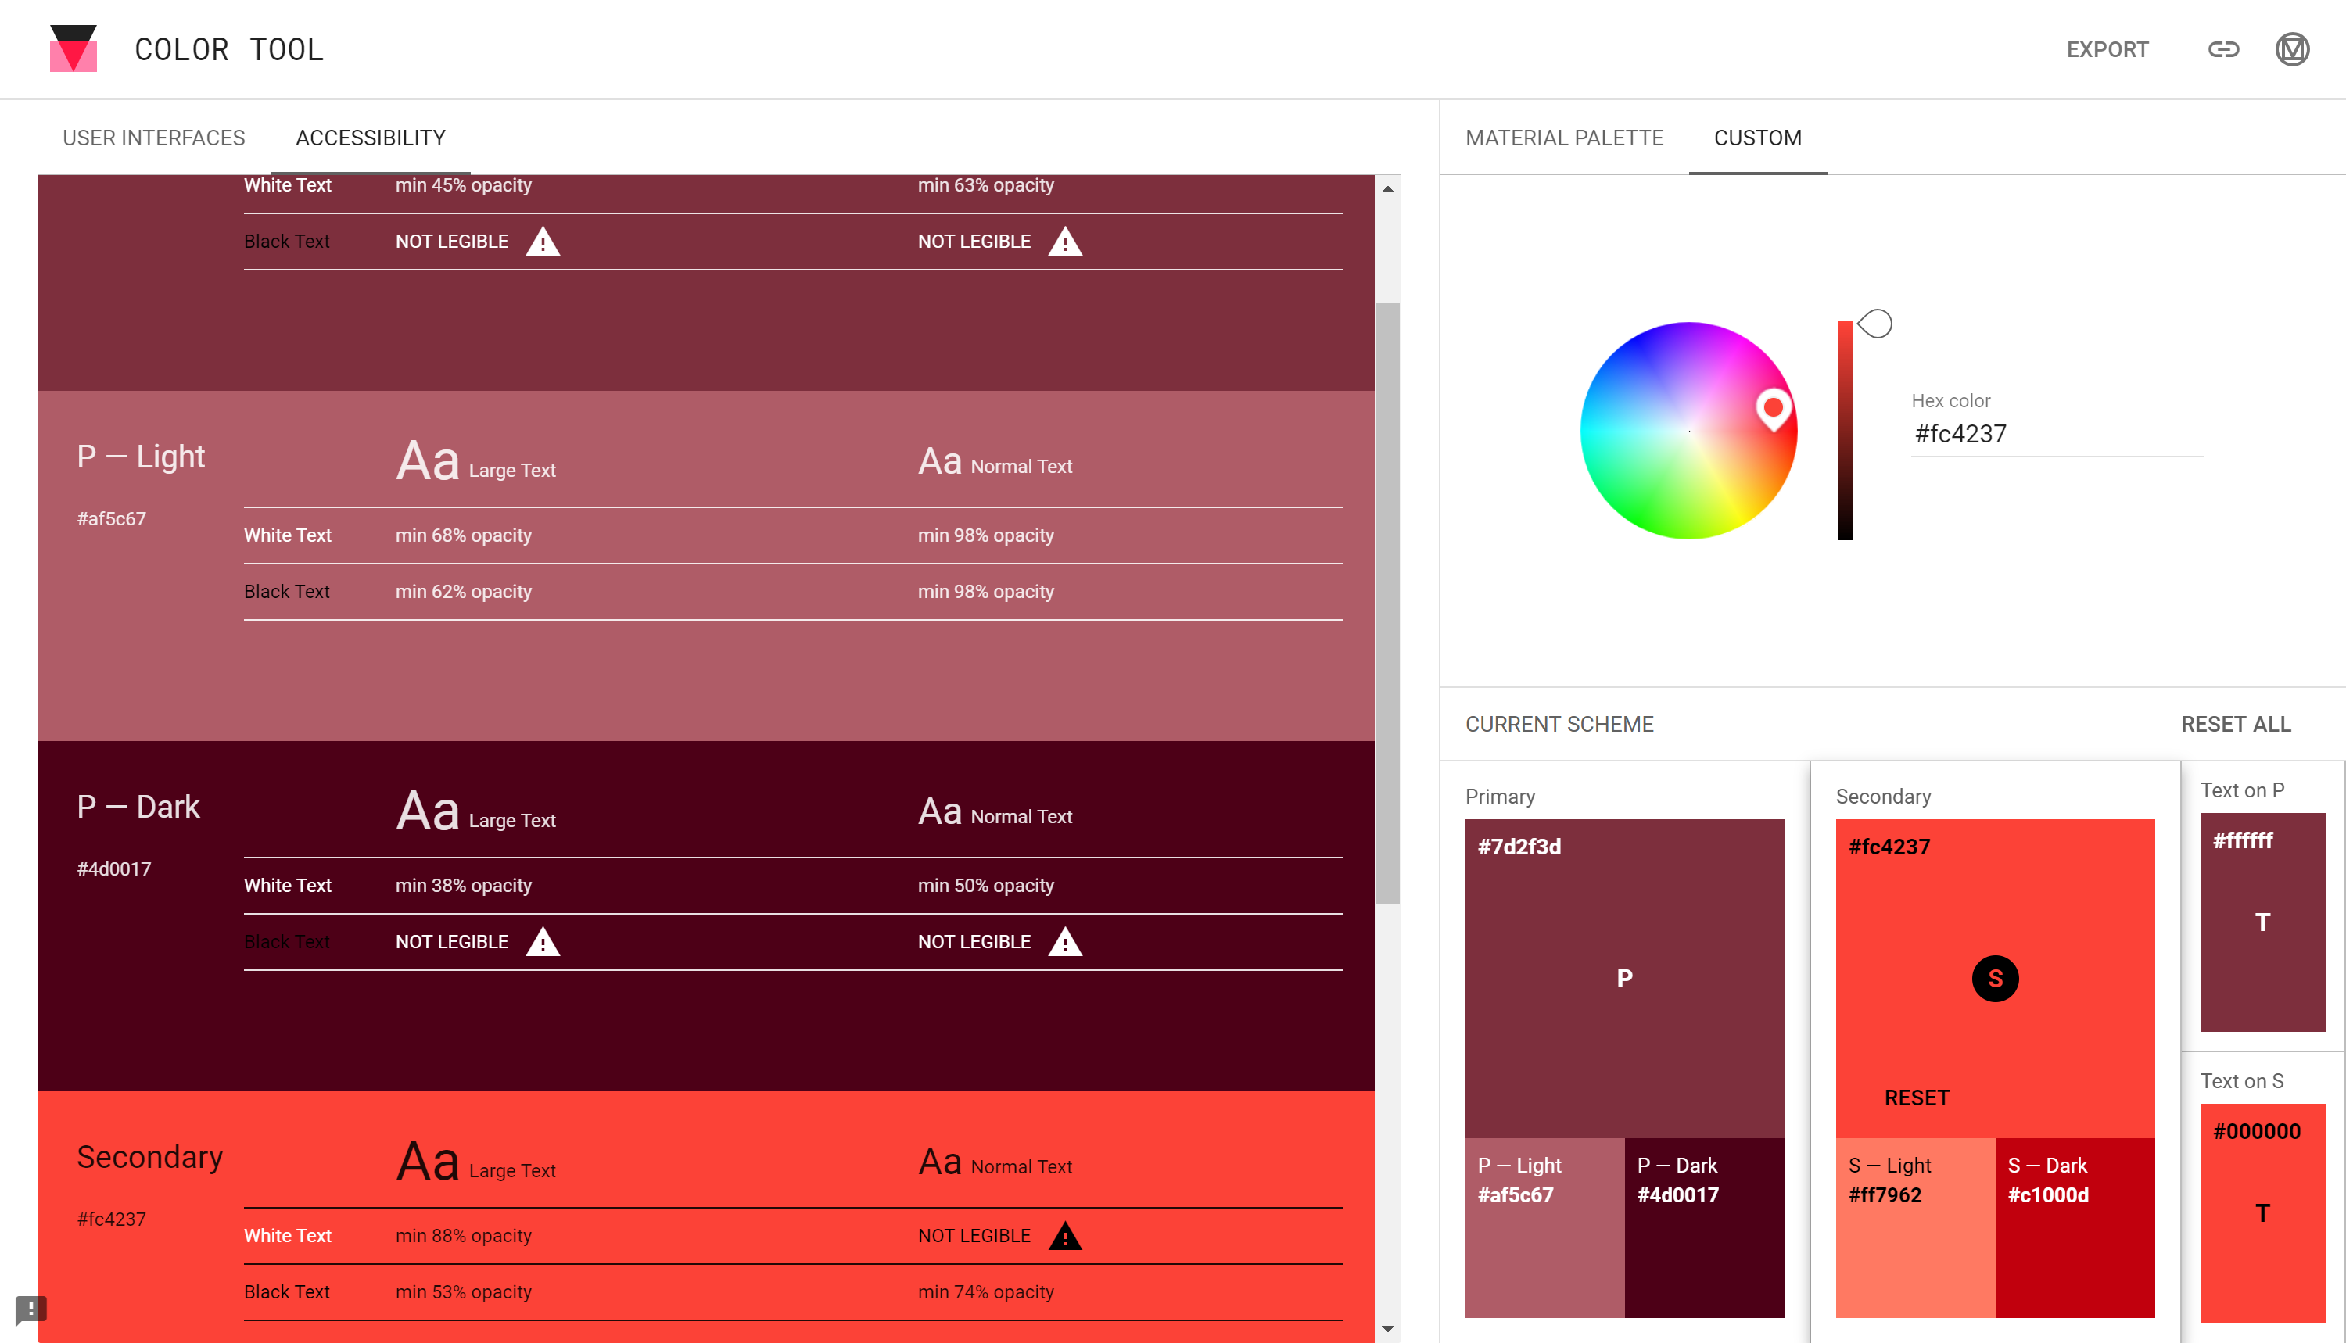Click 'min 38% opacity' under P — Dark
The width and height of the screenshot is (2346, 1343).
pos(463,886)
